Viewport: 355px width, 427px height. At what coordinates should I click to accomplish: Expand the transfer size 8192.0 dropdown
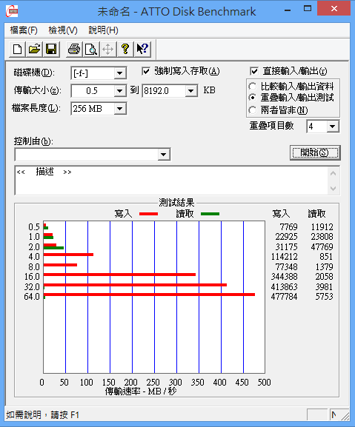coord(191,91)
